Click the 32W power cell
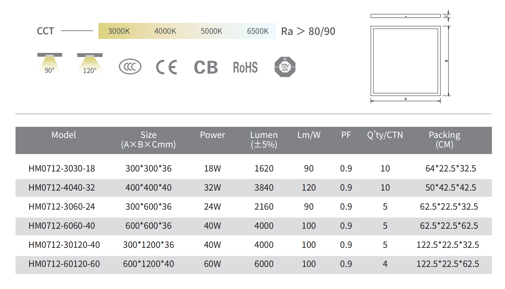 (x=212, y=188)
